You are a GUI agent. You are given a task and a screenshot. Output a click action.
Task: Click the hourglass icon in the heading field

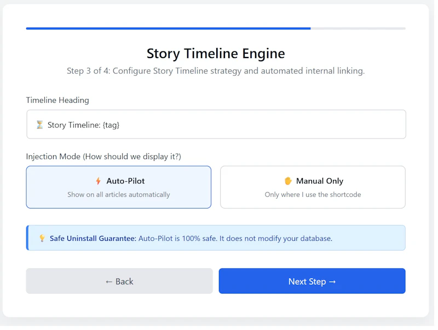click(39, 125)
